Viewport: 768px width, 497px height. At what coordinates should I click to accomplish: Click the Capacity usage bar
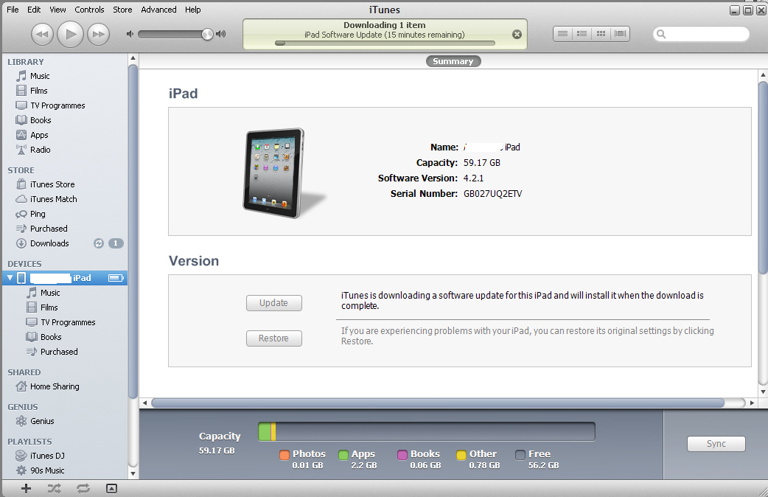427,431
